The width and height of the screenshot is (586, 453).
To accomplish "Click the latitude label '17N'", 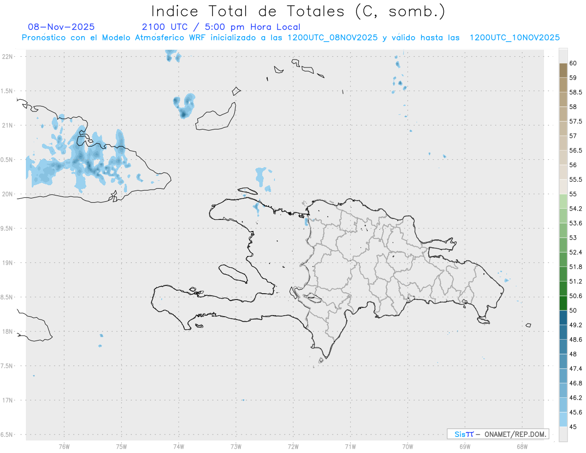I will pyautogui.click(x=7, y=400).
